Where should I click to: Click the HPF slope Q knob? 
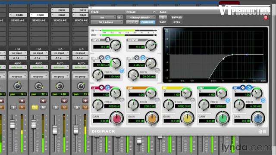click(x=116, y=63)
